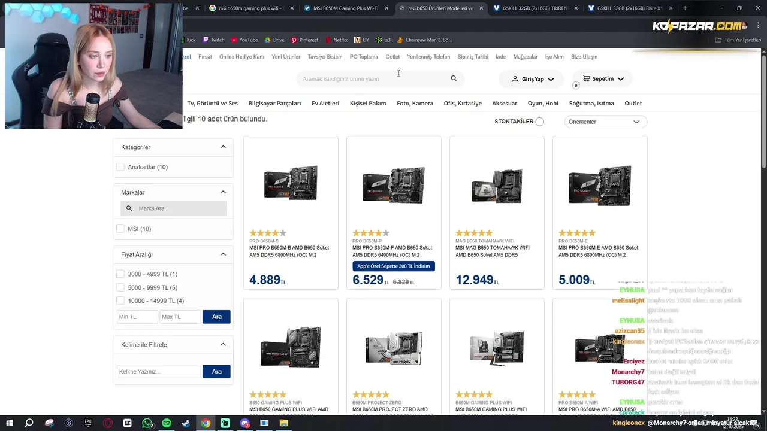
Task: Click the Min TL price input
Action: click(x=137, y=317)
